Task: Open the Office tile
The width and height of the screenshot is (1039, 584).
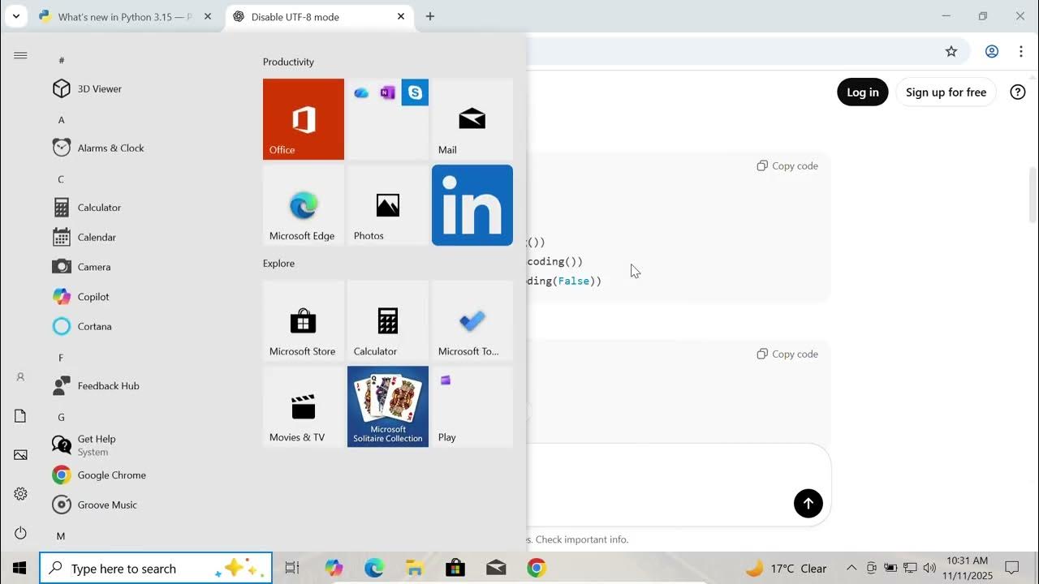Action: pos(304,119)
